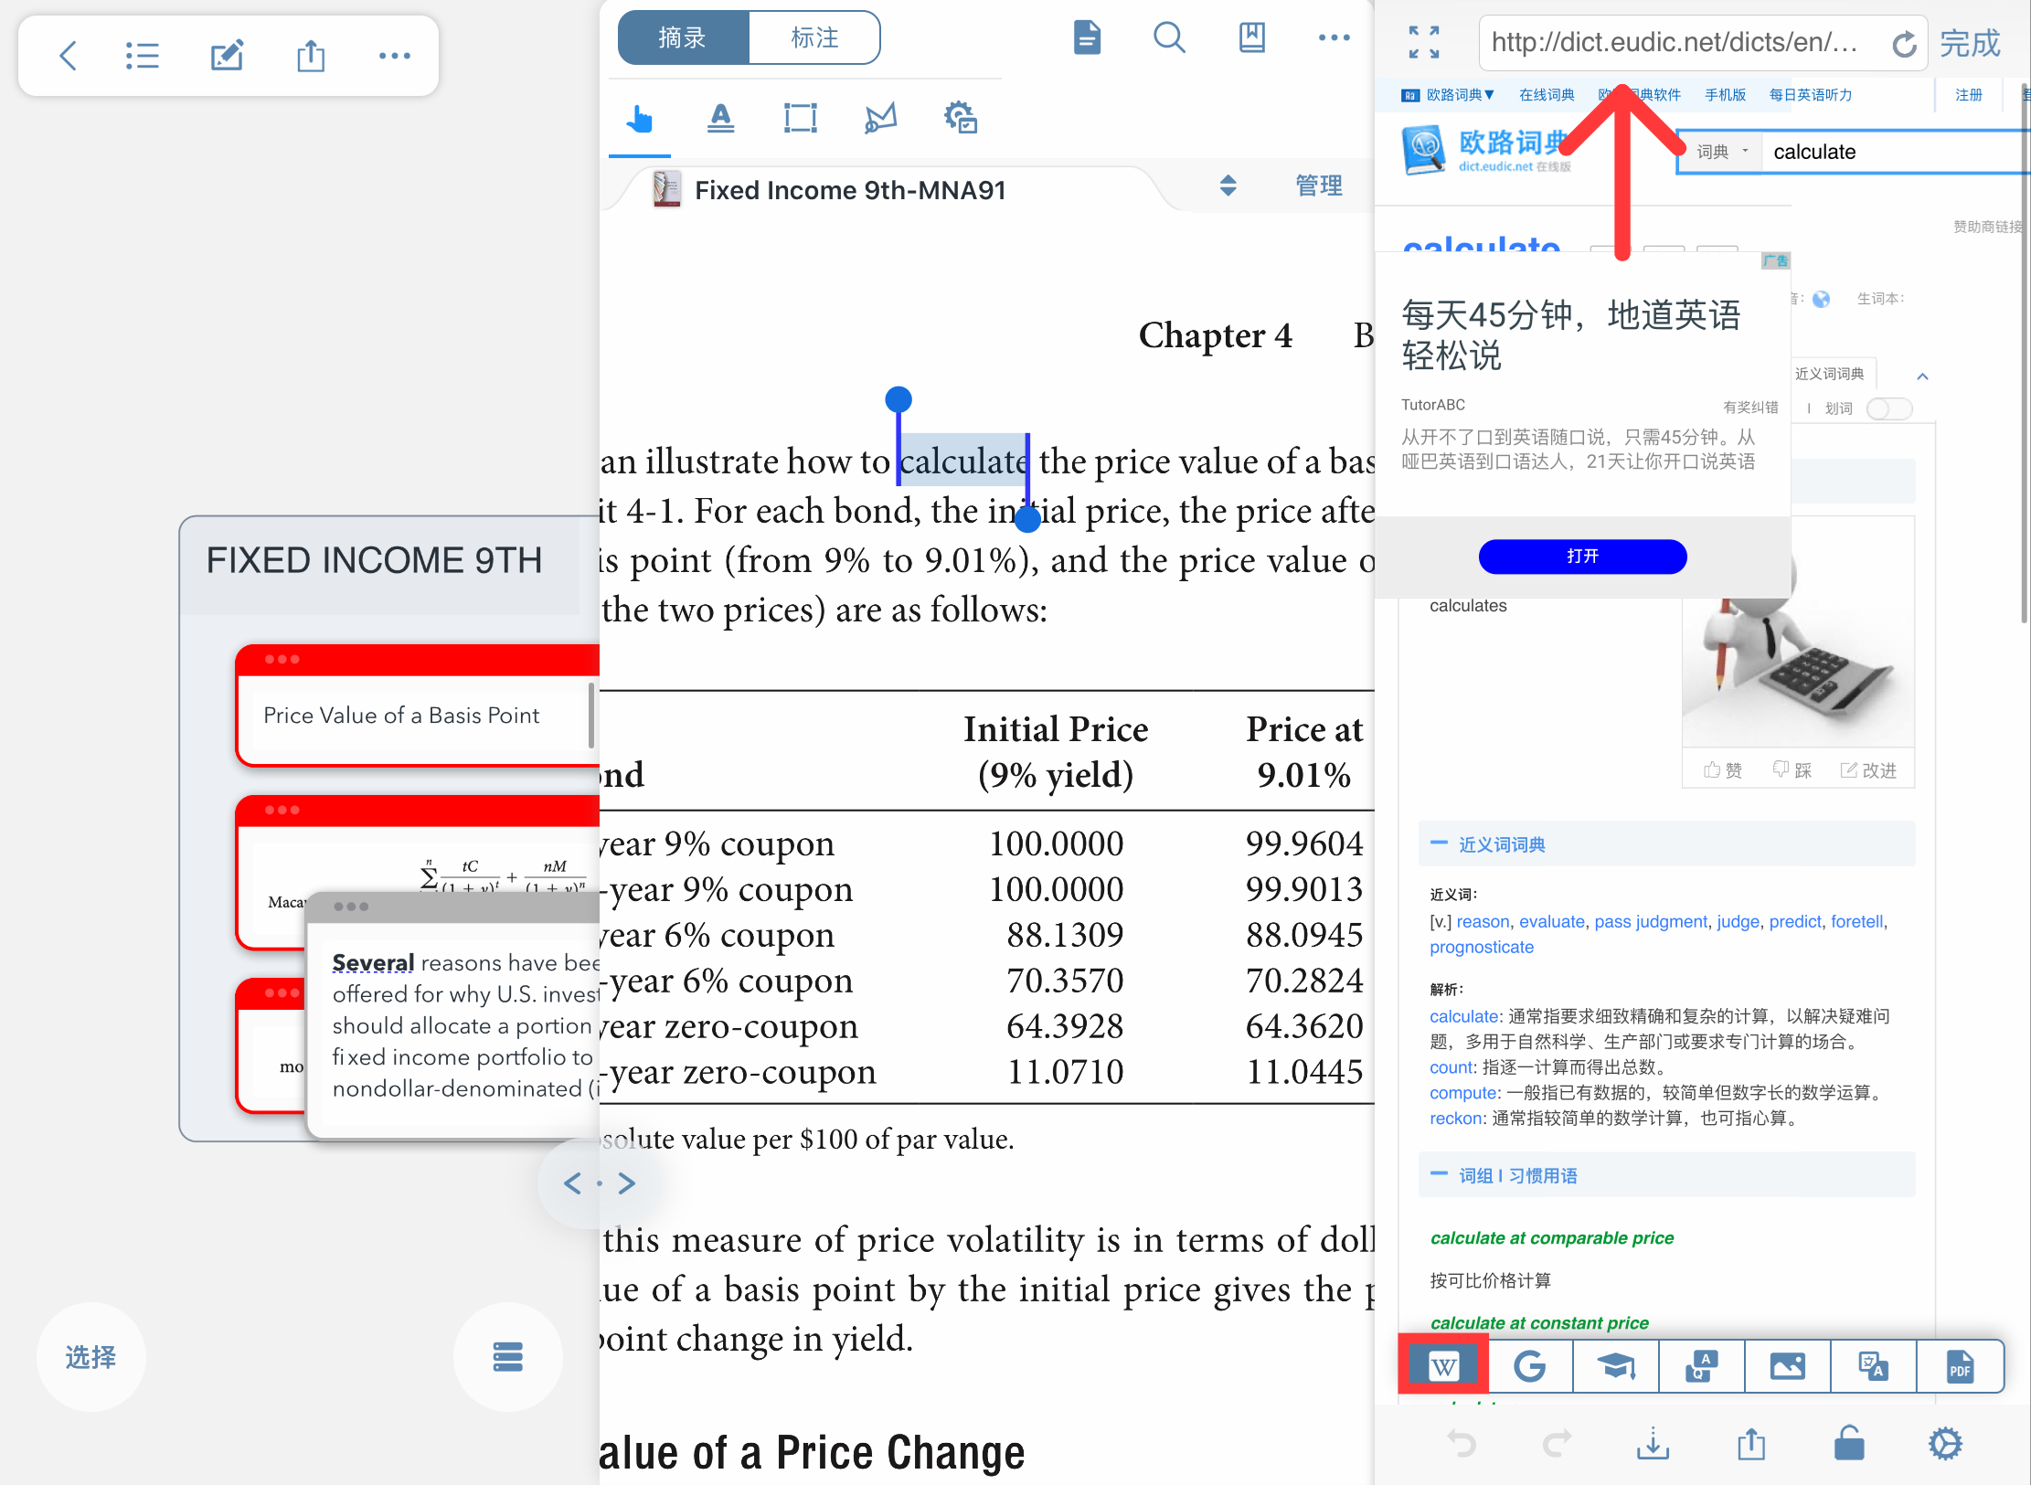Click the 完成 button
This screenshot has width=2031, height=1485.
(1970, 43)
